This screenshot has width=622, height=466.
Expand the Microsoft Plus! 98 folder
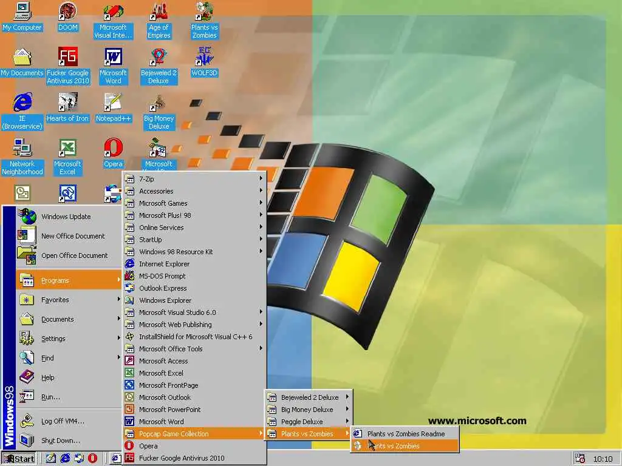194,215
